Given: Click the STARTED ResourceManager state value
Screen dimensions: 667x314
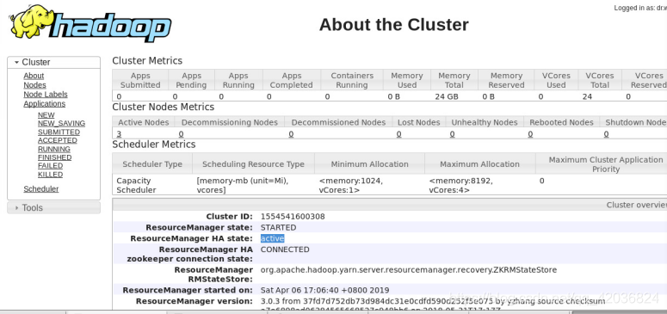Looking at the screenshot, I should 278,228.
